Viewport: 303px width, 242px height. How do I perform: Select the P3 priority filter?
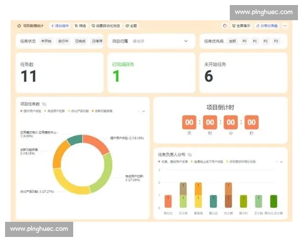pyautogui.click(x=276, y=41)
